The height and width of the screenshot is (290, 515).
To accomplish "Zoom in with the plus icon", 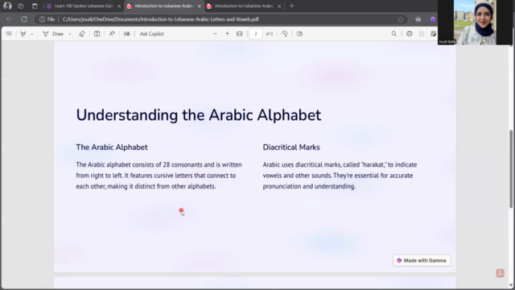I will (227, 34).
